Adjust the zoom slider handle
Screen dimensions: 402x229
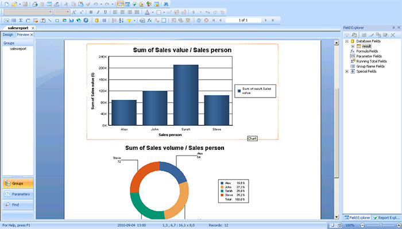[381, 225]
